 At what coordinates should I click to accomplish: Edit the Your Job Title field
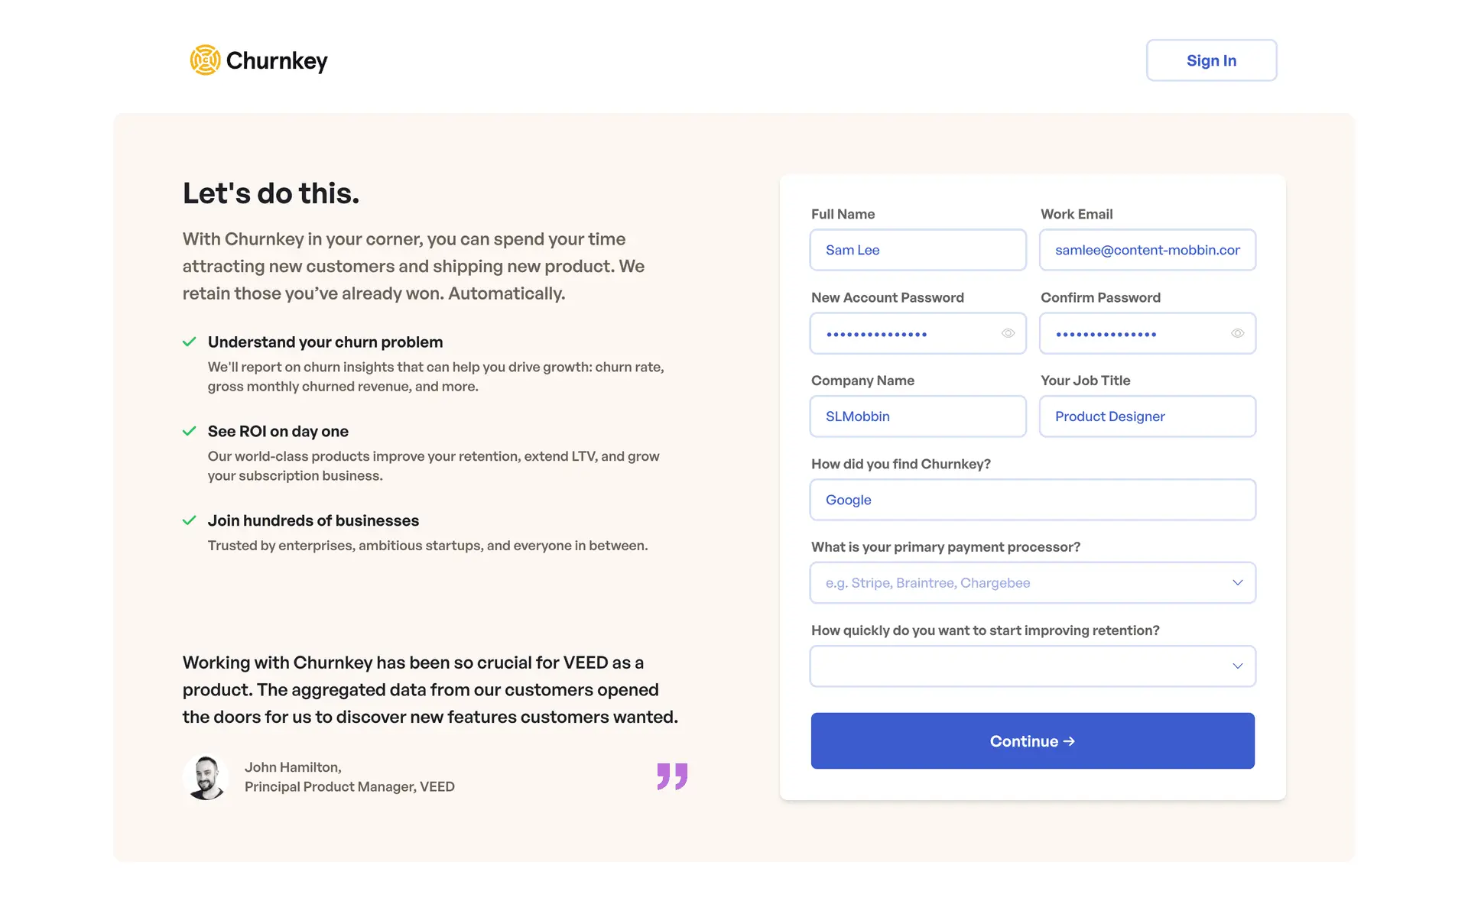tap(1147, 416)
